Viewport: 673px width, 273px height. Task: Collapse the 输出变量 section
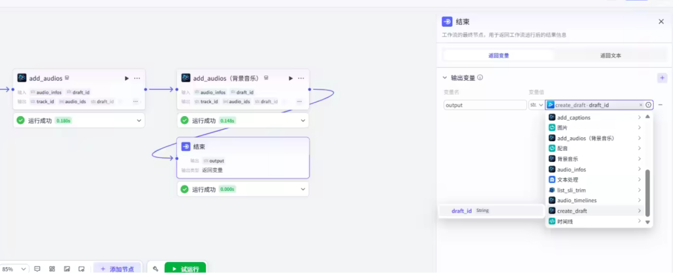[445, 77]
